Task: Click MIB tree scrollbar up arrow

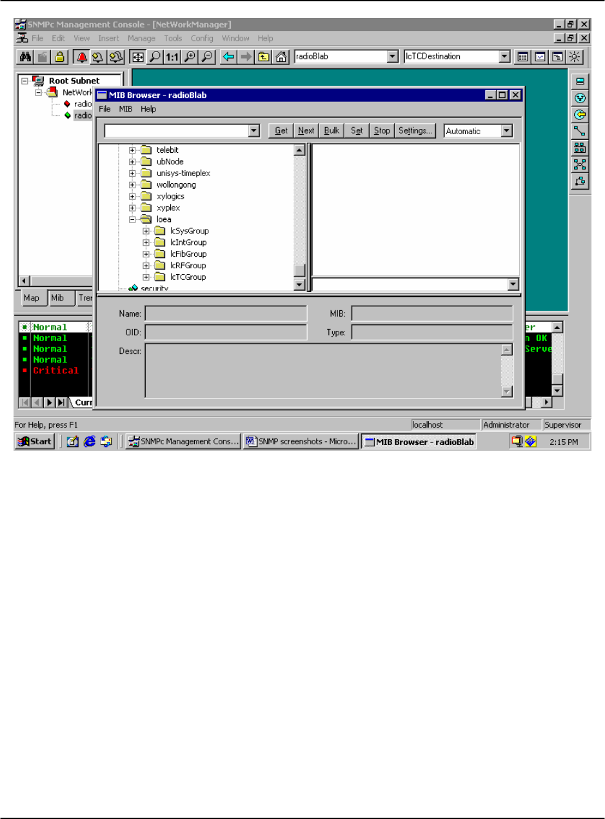Action: 299,150
